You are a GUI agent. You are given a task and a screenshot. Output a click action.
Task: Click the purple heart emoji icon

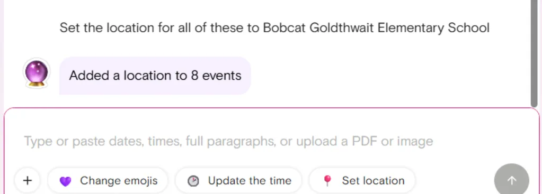[x=65, y=181]
